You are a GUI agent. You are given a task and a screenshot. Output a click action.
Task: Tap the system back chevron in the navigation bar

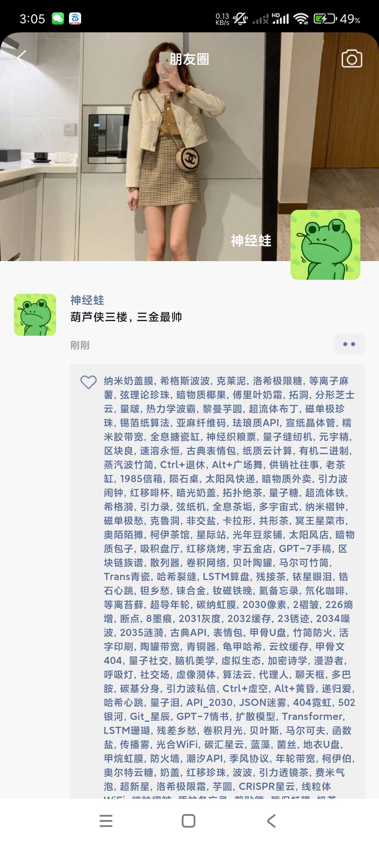point(271,821)
